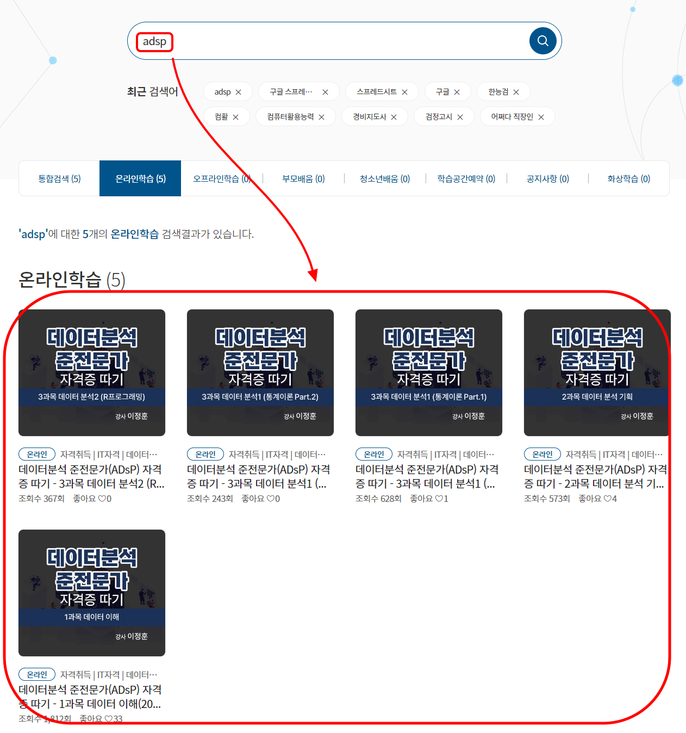Delete '검정고시' recent search term

pos(460,117)
